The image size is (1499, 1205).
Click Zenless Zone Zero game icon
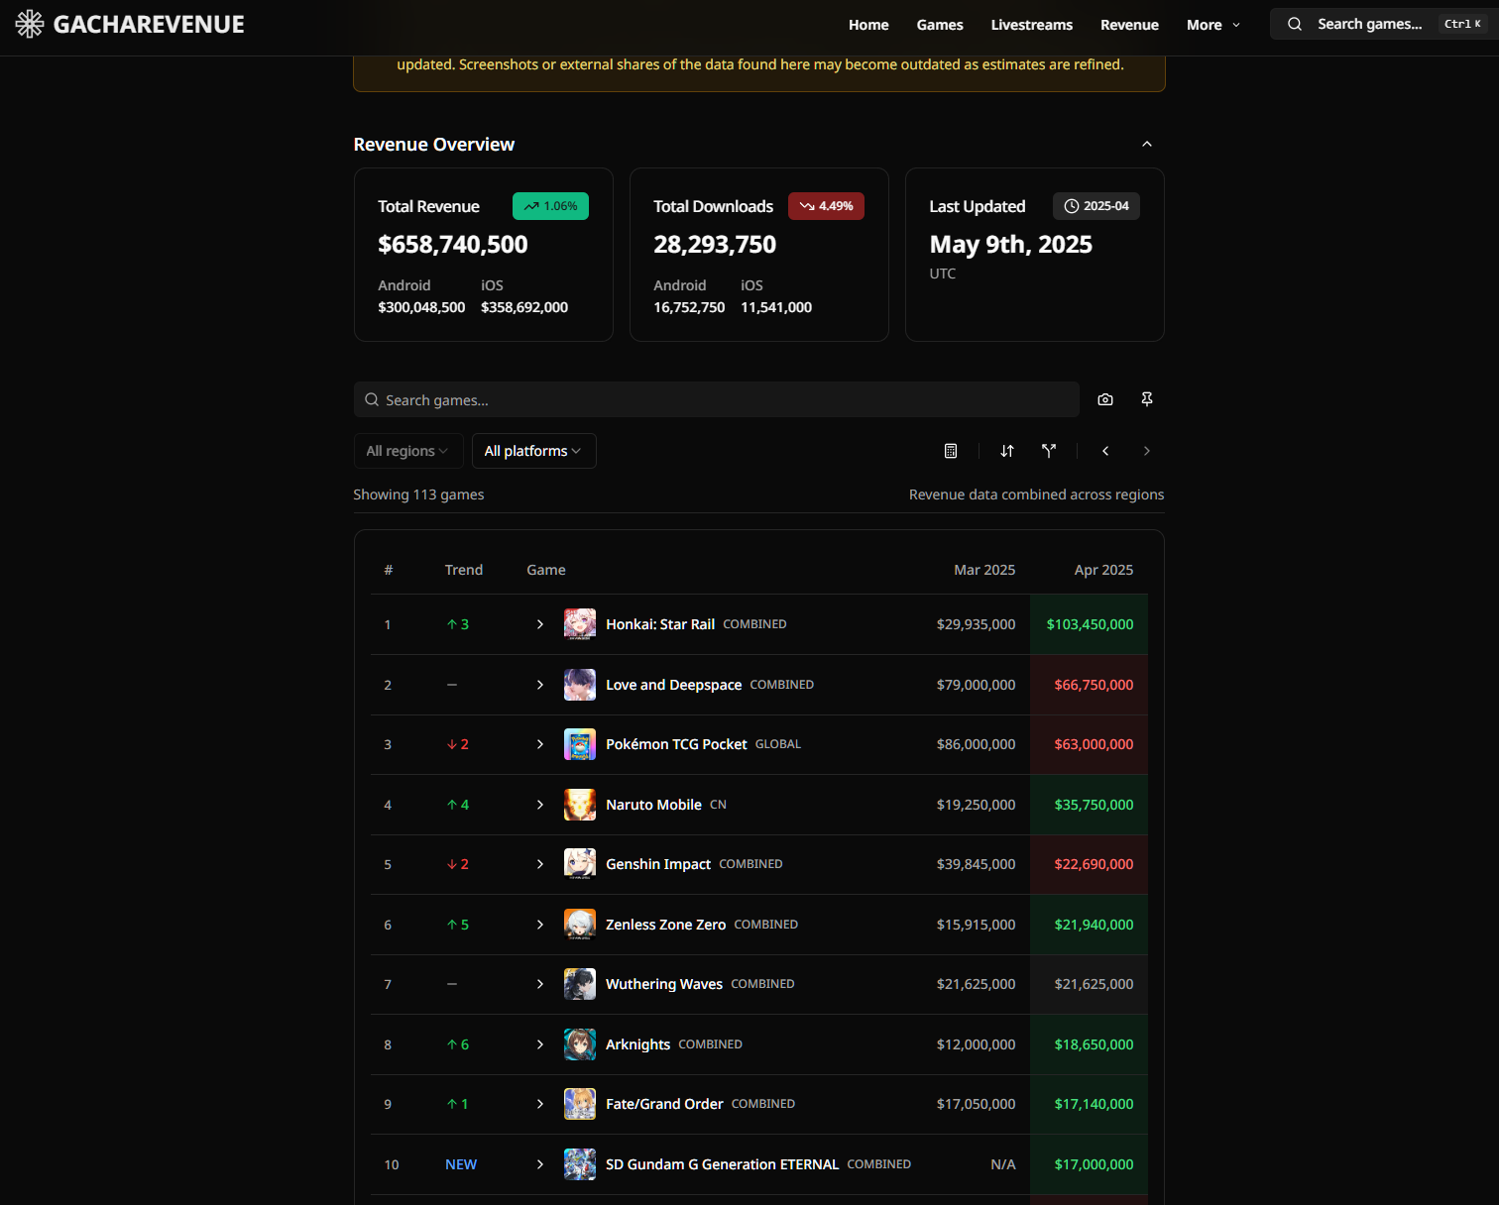[580, 925]
